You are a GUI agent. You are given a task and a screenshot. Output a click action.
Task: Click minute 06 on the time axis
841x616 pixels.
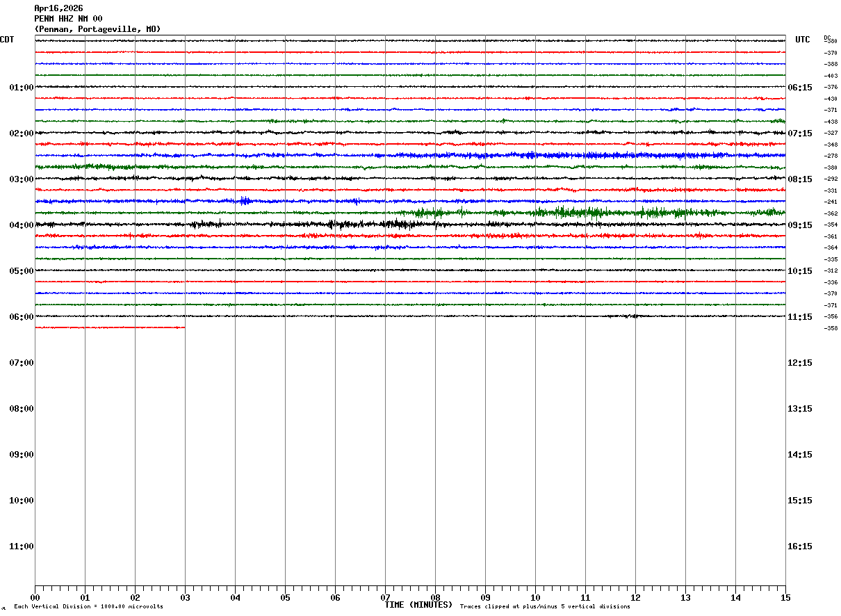click(335, 598)
